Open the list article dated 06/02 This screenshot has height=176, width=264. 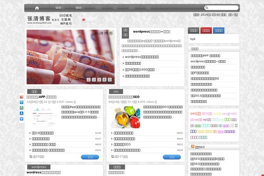click(44, 144)
